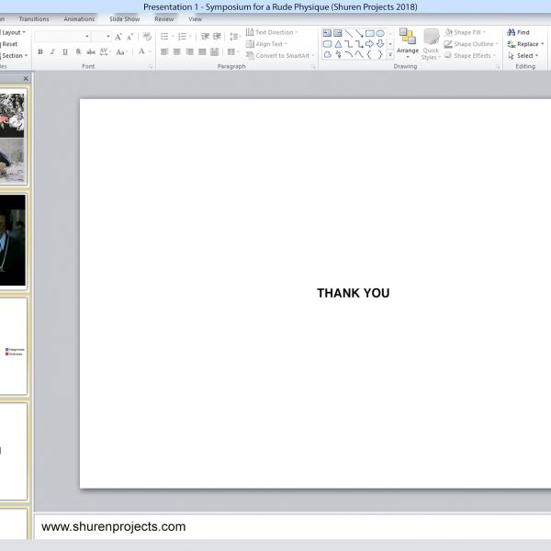Click the Italic formatting icon

click(52, 52)
